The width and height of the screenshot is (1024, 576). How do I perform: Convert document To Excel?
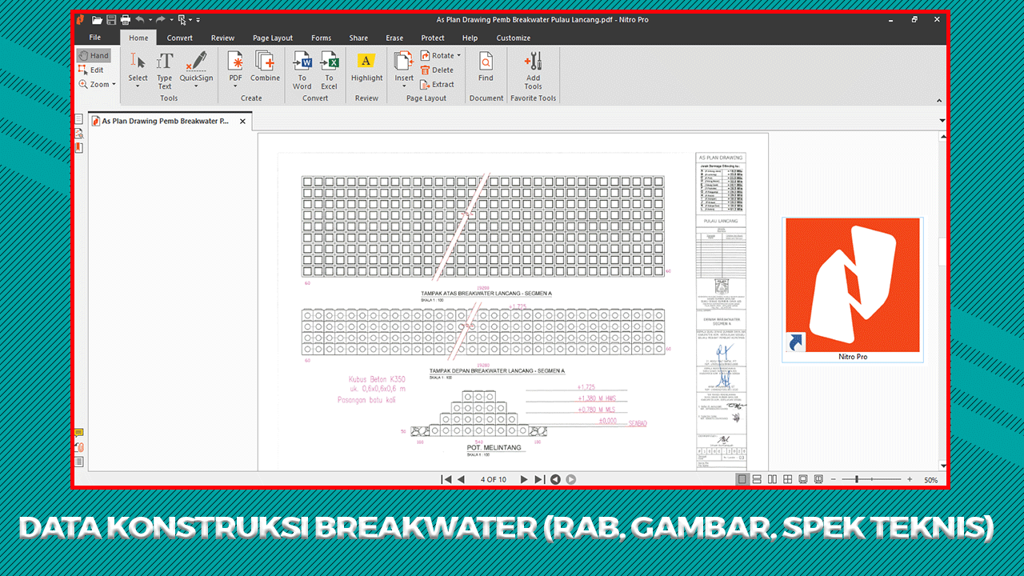tap(330, 70)
